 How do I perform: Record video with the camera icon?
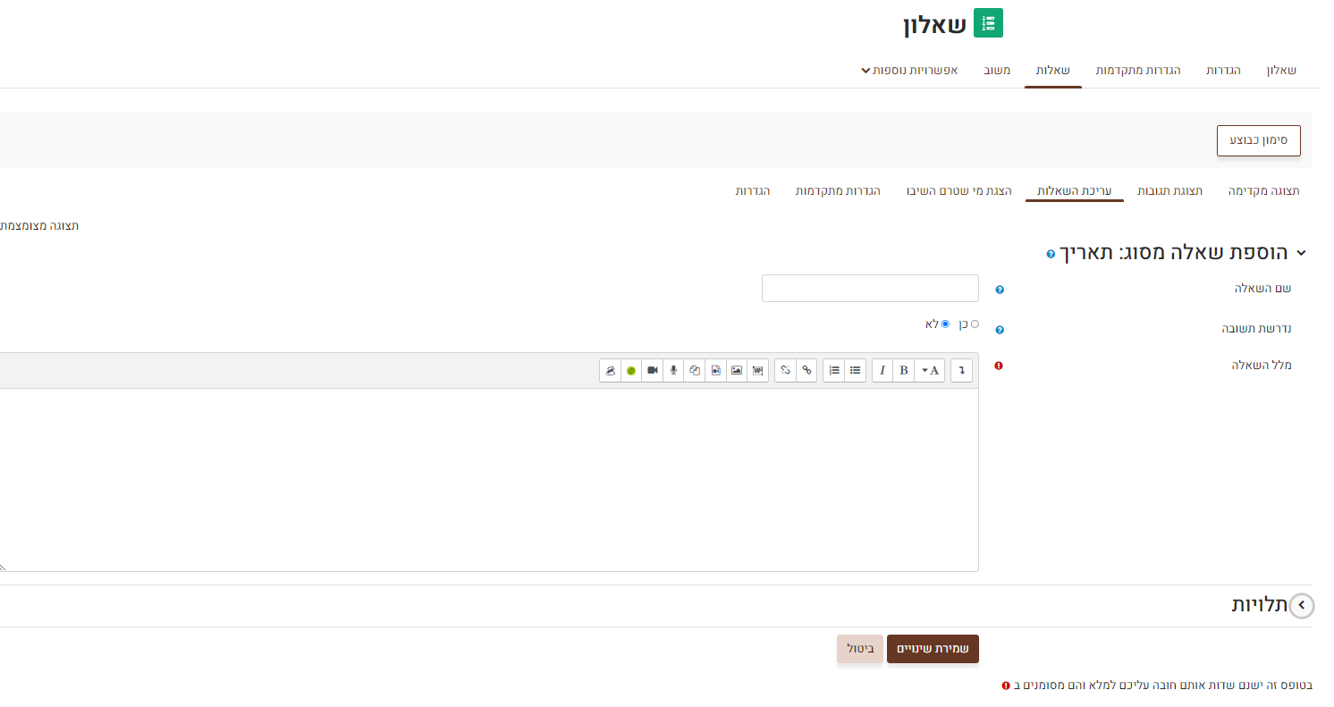pos(653,370)
